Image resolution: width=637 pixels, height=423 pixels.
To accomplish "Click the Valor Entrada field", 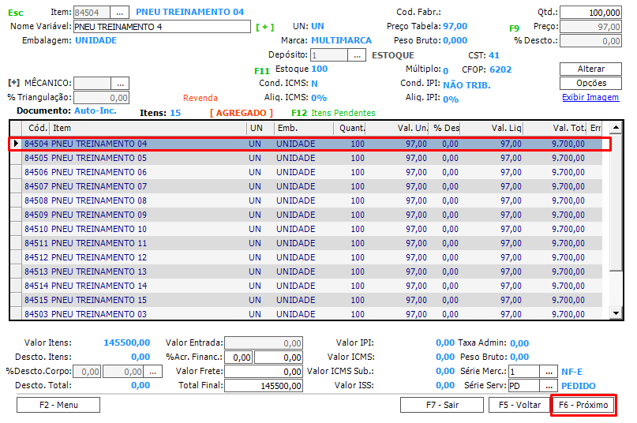I will (264, 343).
